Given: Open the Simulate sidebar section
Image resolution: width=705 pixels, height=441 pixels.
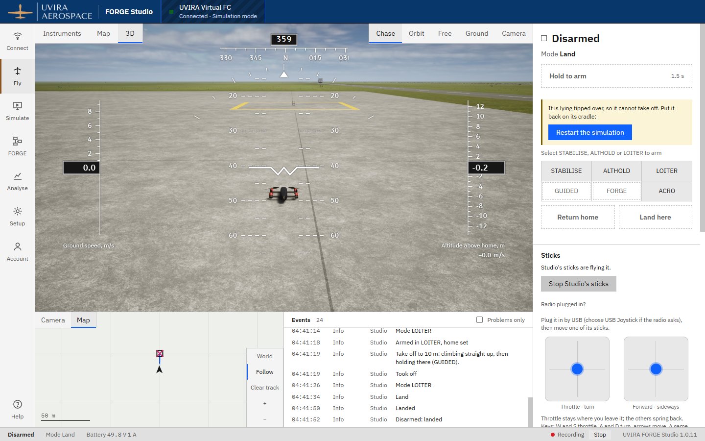Looking at the screenshot, I should pos(17,111).
